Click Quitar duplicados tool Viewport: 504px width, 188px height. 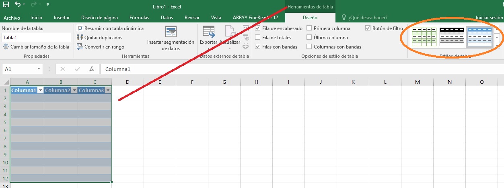pos(80,38)
